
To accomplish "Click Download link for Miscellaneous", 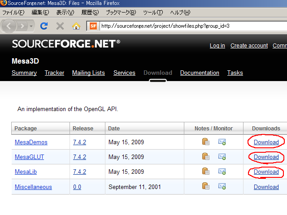I will [x=266, y=187].
